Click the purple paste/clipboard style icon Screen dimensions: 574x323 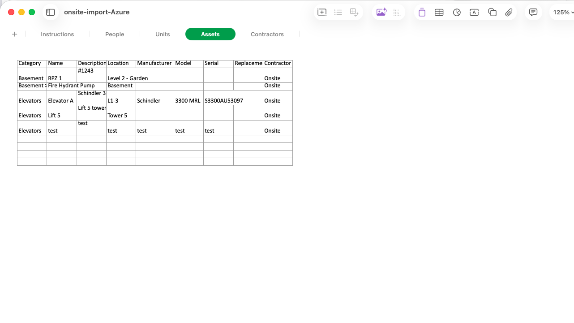pos(422,13)
